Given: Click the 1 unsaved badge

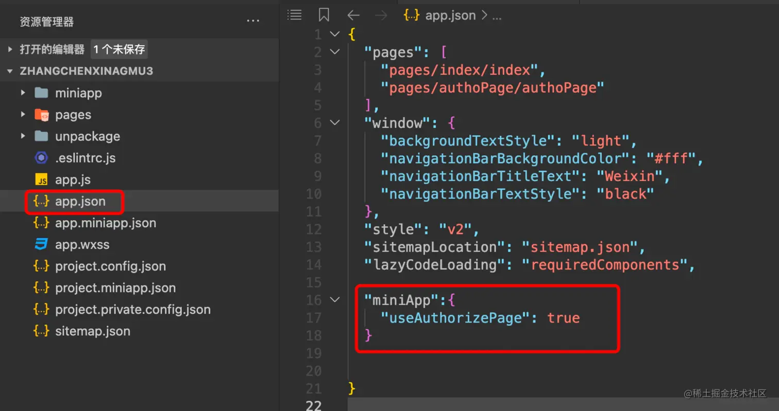Looking at the screenshot, I should click(x=120, y=49).
